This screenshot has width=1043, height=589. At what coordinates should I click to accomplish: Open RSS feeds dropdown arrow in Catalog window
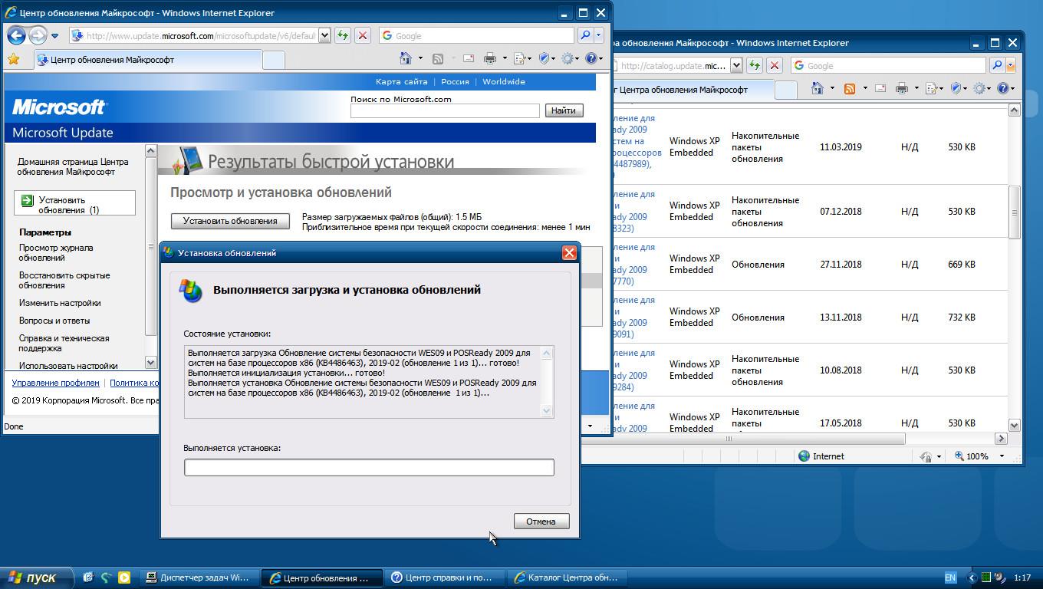(864, 89)
